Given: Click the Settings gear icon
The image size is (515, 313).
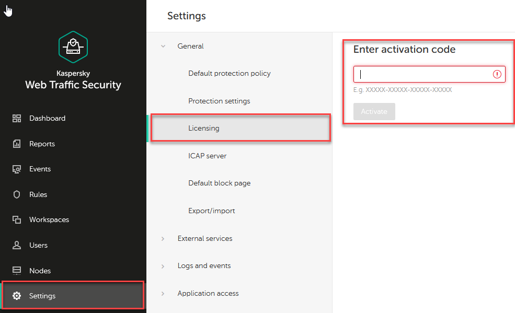Looking at the screenshot, I should click(17, 296).
